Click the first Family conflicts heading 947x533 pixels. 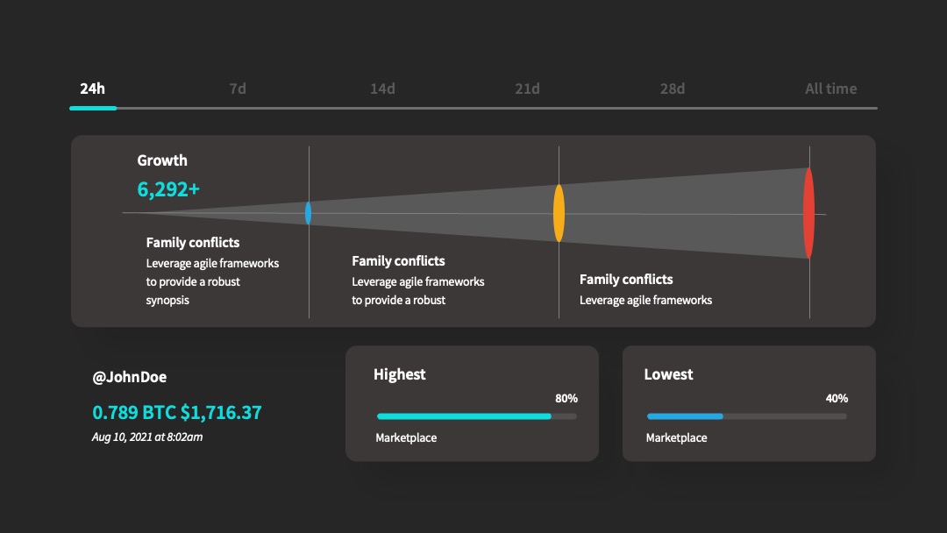tap(193, 243)
